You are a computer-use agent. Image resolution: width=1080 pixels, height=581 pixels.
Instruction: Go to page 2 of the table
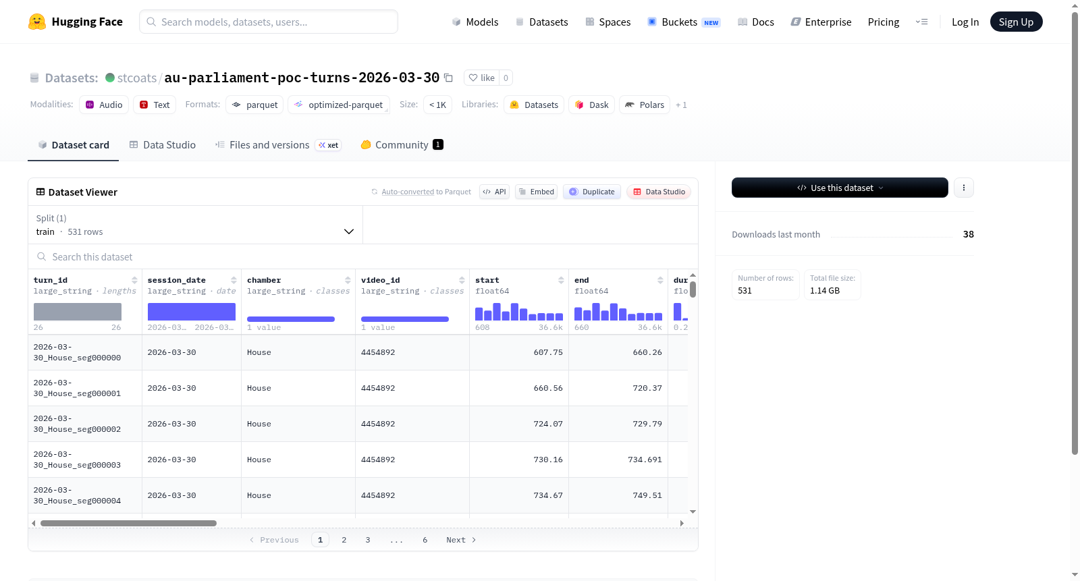(x=344, y=540)
